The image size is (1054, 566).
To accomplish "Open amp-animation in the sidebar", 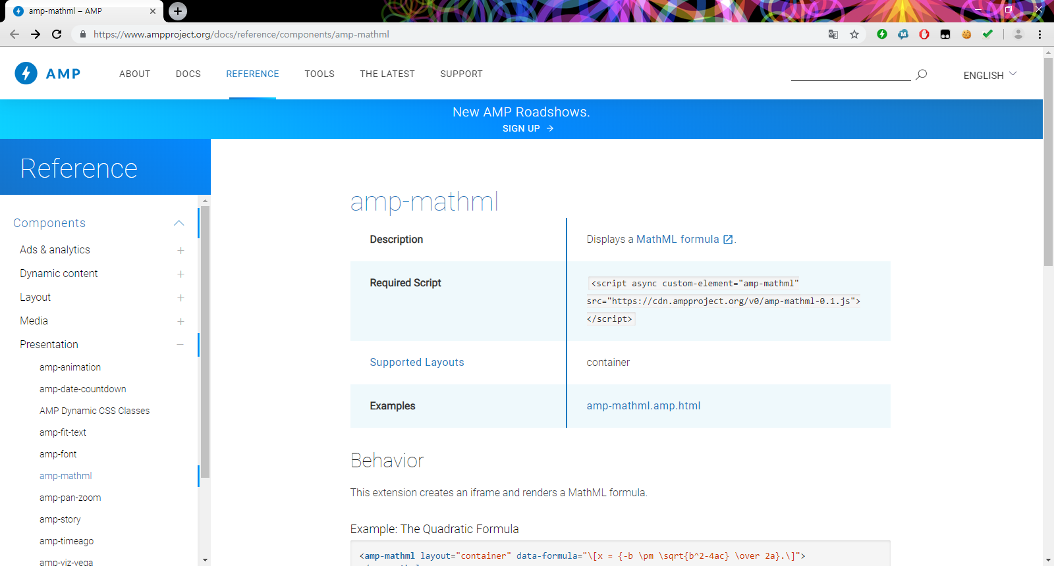I will click(70, 367).
